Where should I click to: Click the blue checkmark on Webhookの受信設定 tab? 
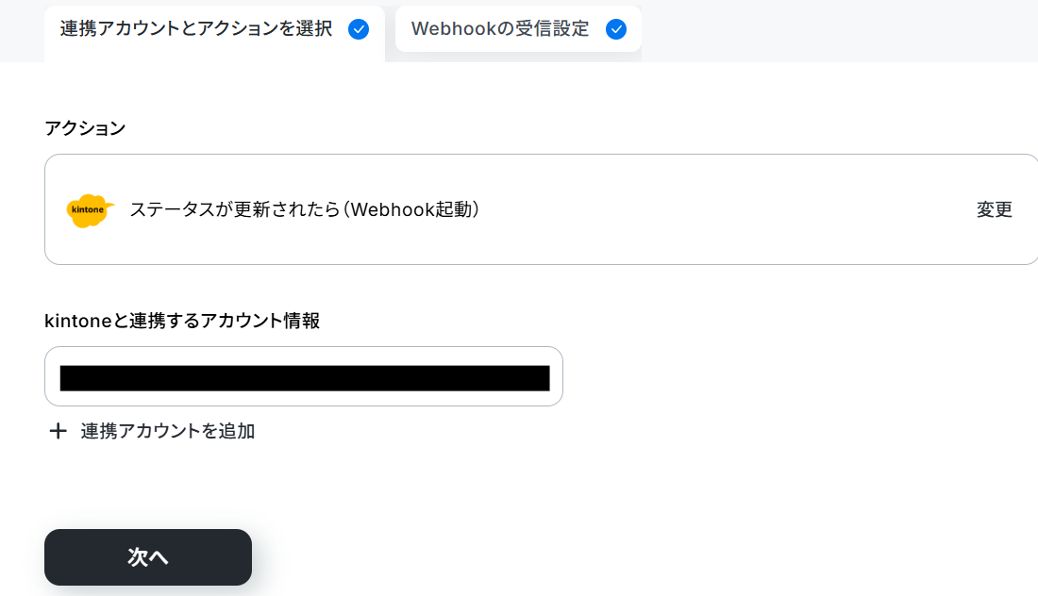615,29
